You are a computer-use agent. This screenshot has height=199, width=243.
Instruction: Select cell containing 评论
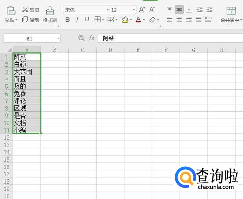(27, 101)
